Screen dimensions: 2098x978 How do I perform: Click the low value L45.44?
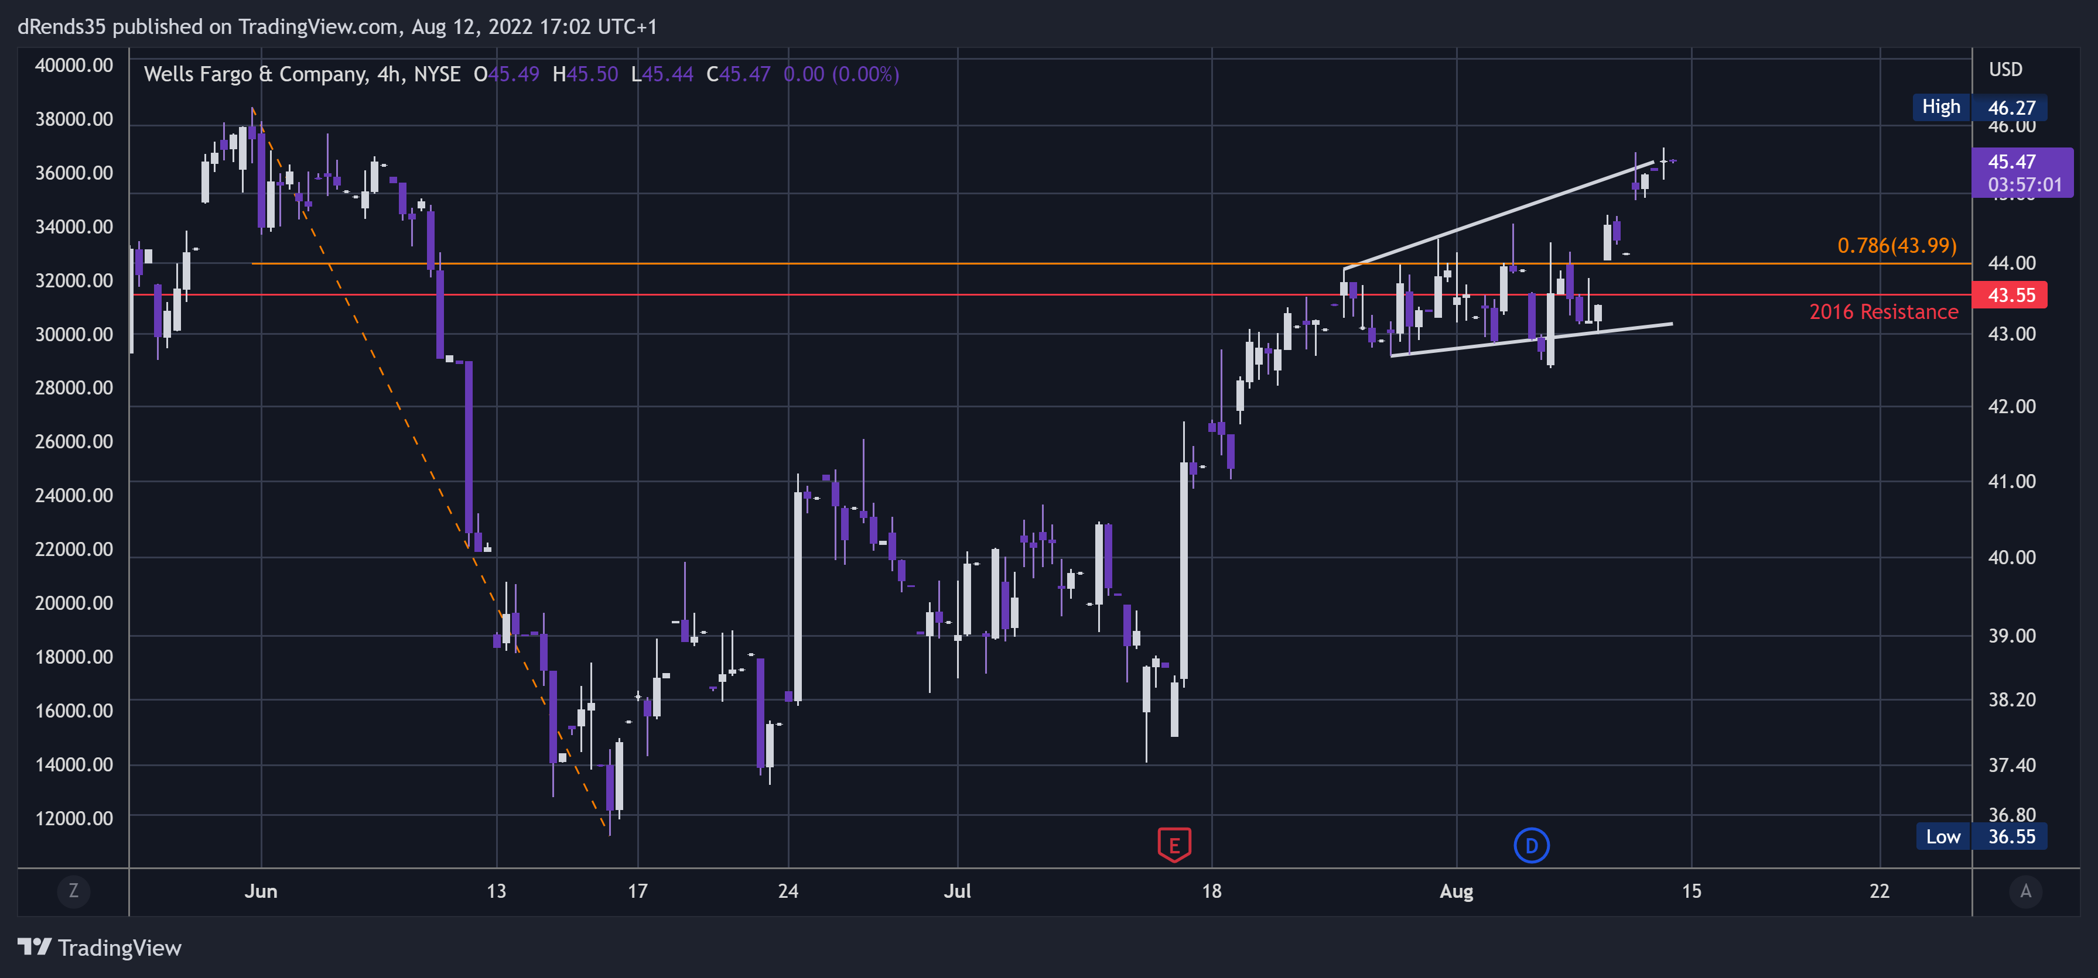pos(662,74)
